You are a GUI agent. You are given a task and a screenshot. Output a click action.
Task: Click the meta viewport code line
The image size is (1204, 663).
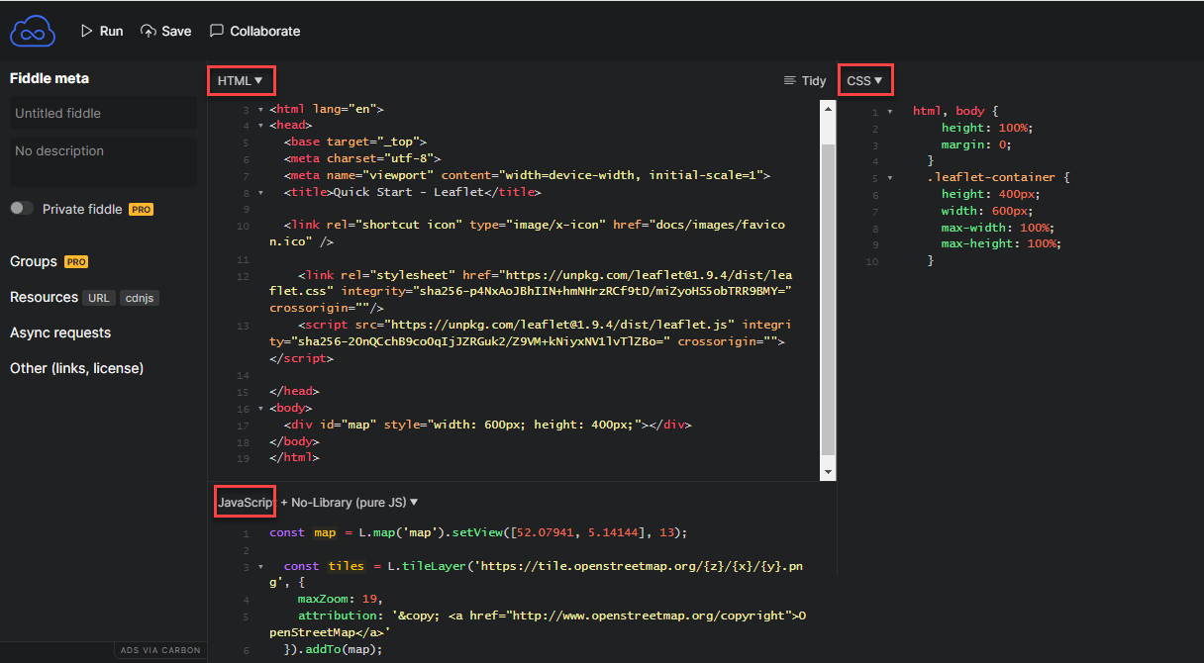coord(527,175)
